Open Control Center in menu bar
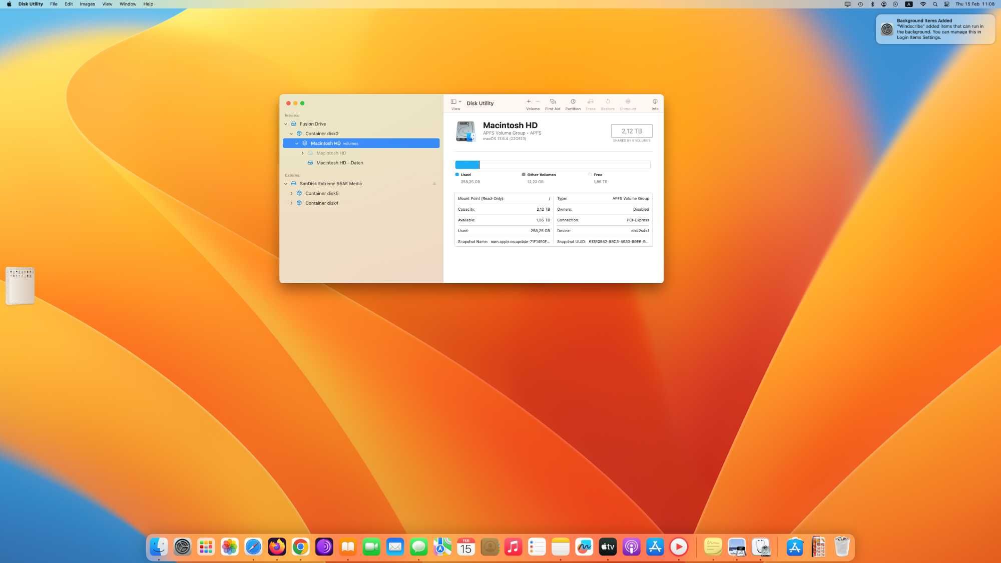 (946, 4)
